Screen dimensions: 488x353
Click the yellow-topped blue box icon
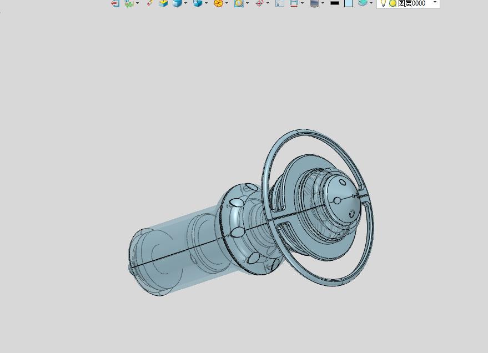[163, 3]
